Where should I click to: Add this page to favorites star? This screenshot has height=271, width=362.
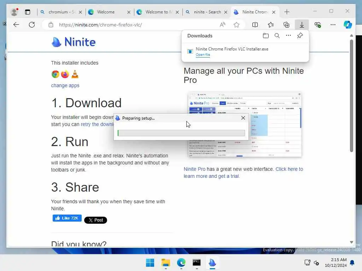click(236, 25)
